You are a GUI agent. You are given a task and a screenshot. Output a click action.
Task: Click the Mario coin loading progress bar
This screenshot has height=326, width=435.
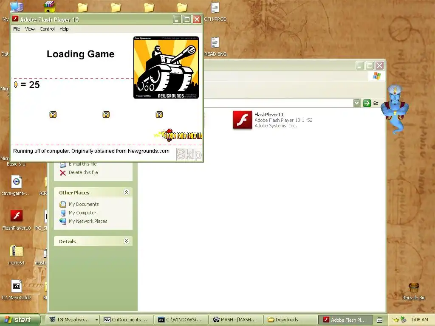click(x=178, y=135)
